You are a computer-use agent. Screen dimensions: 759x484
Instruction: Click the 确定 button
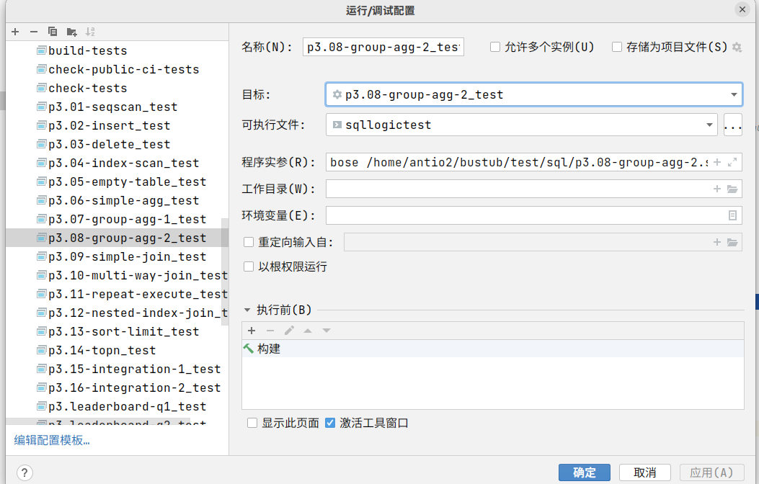tap(584, 472)
